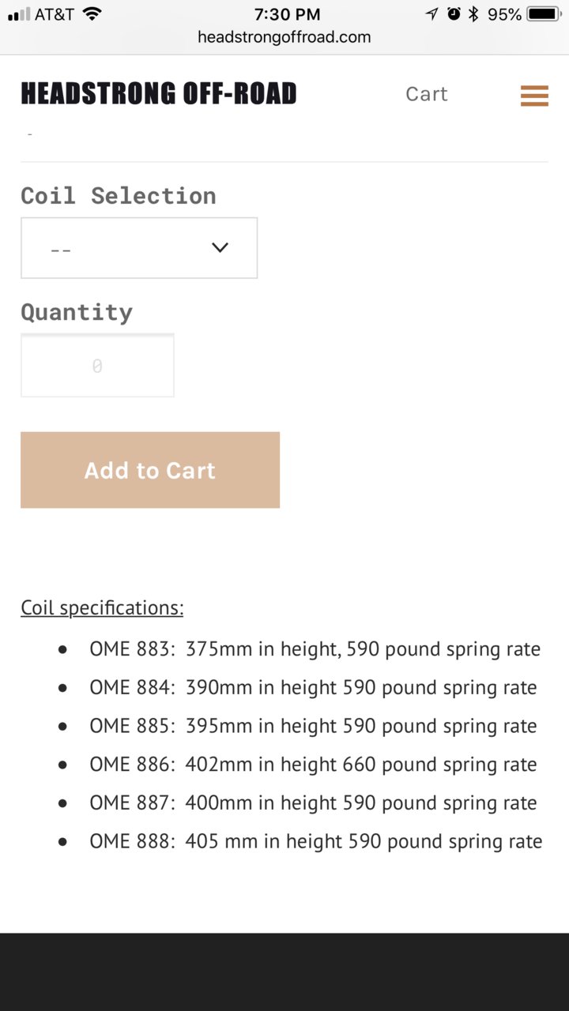Focus the Quantity input field
569x1011 pixels.
97,366
